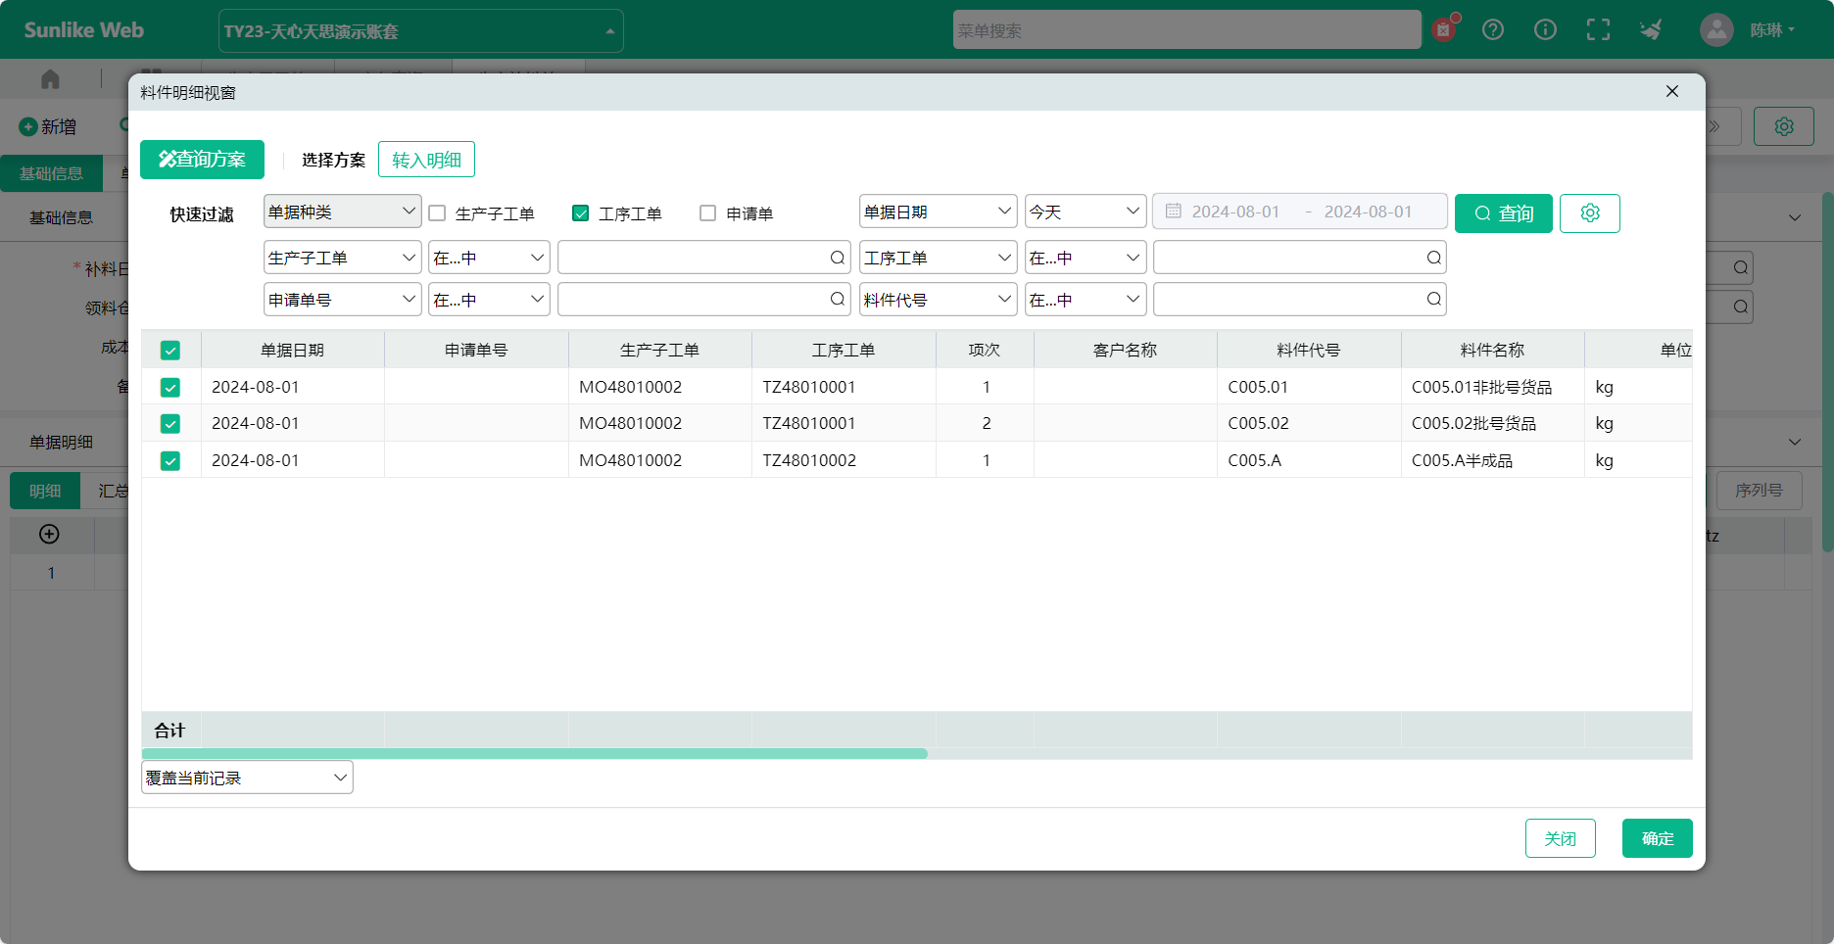Viewport: 1834px width, 944px height.
Task: Open the help question mark icon
Action: [1493, 29]
